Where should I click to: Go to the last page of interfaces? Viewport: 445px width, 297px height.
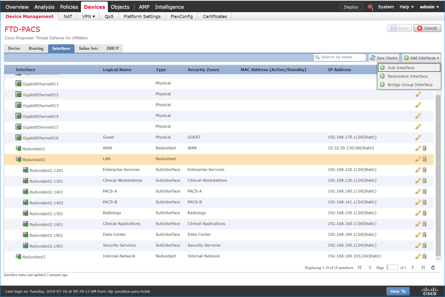(423, 268)
